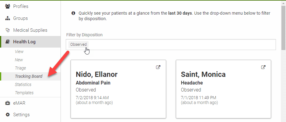286x122 pixels.
Task: Click the info icon beside the description
Action: 73,13
